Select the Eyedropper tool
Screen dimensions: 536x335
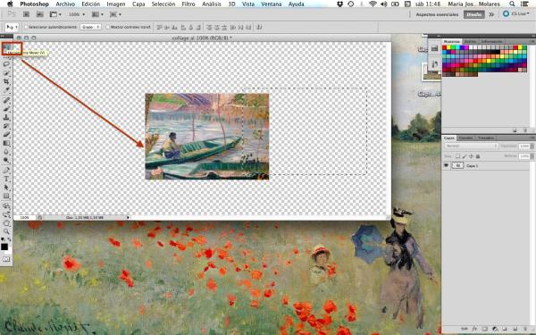coord(6,90)
